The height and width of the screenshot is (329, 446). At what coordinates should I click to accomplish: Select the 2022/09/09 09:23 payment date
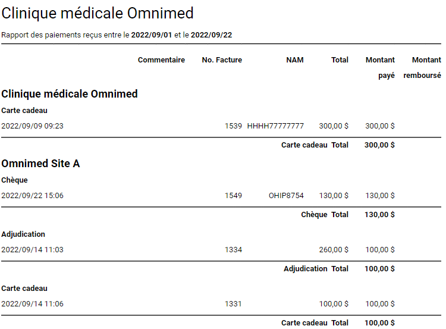click(x=32, y=126)
